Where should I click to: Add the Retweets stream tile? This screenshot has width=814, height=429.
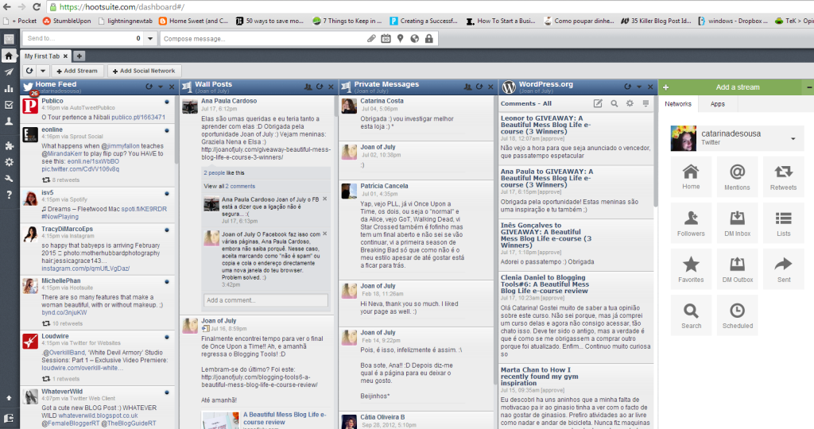783,177
